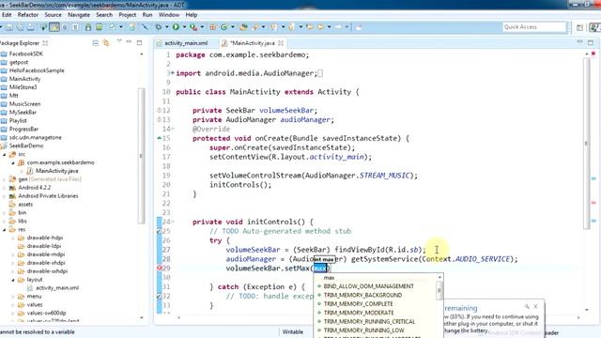Expand the Android 4.2.2 library node
Screen dimensions: 601x338
click(4, 188)
